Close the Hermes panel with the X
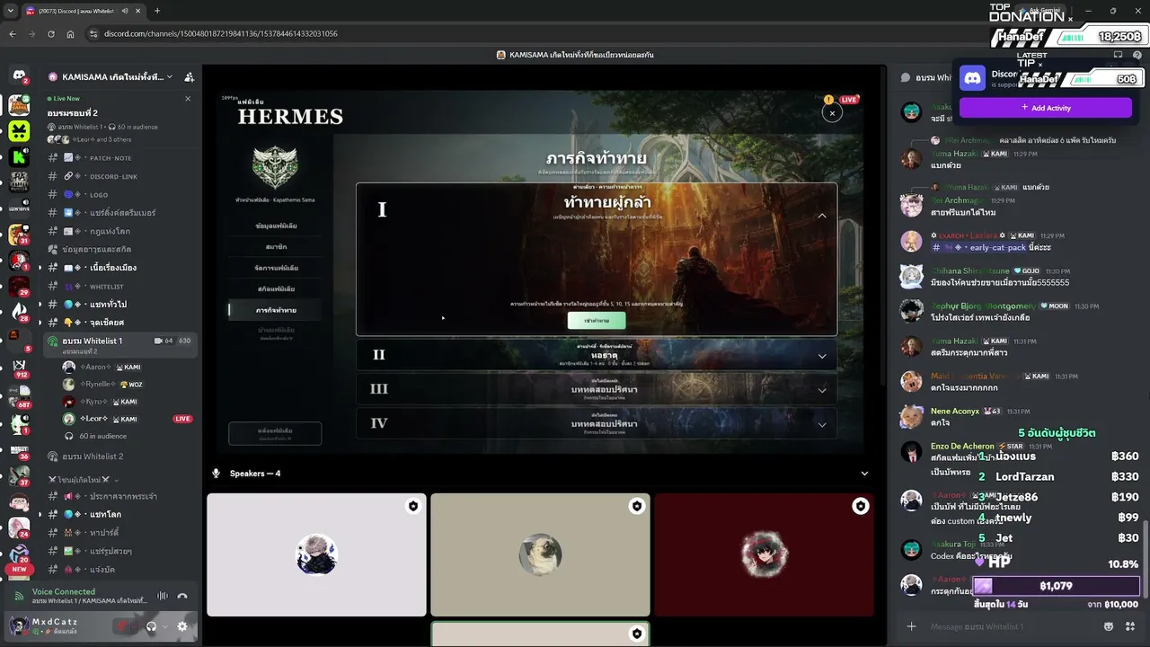 [832, 113]
